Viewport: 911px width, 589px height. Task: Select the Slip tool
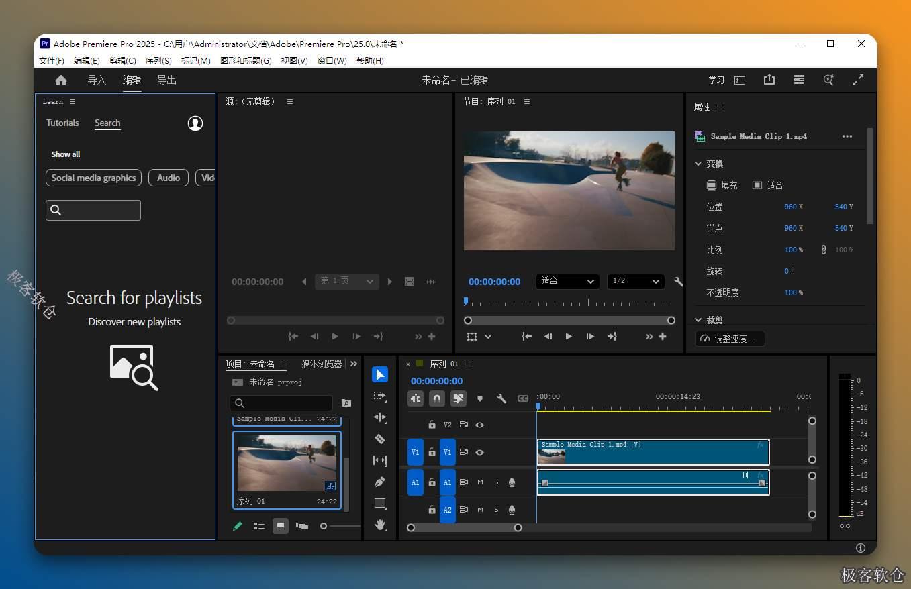(x=380, y=460)
